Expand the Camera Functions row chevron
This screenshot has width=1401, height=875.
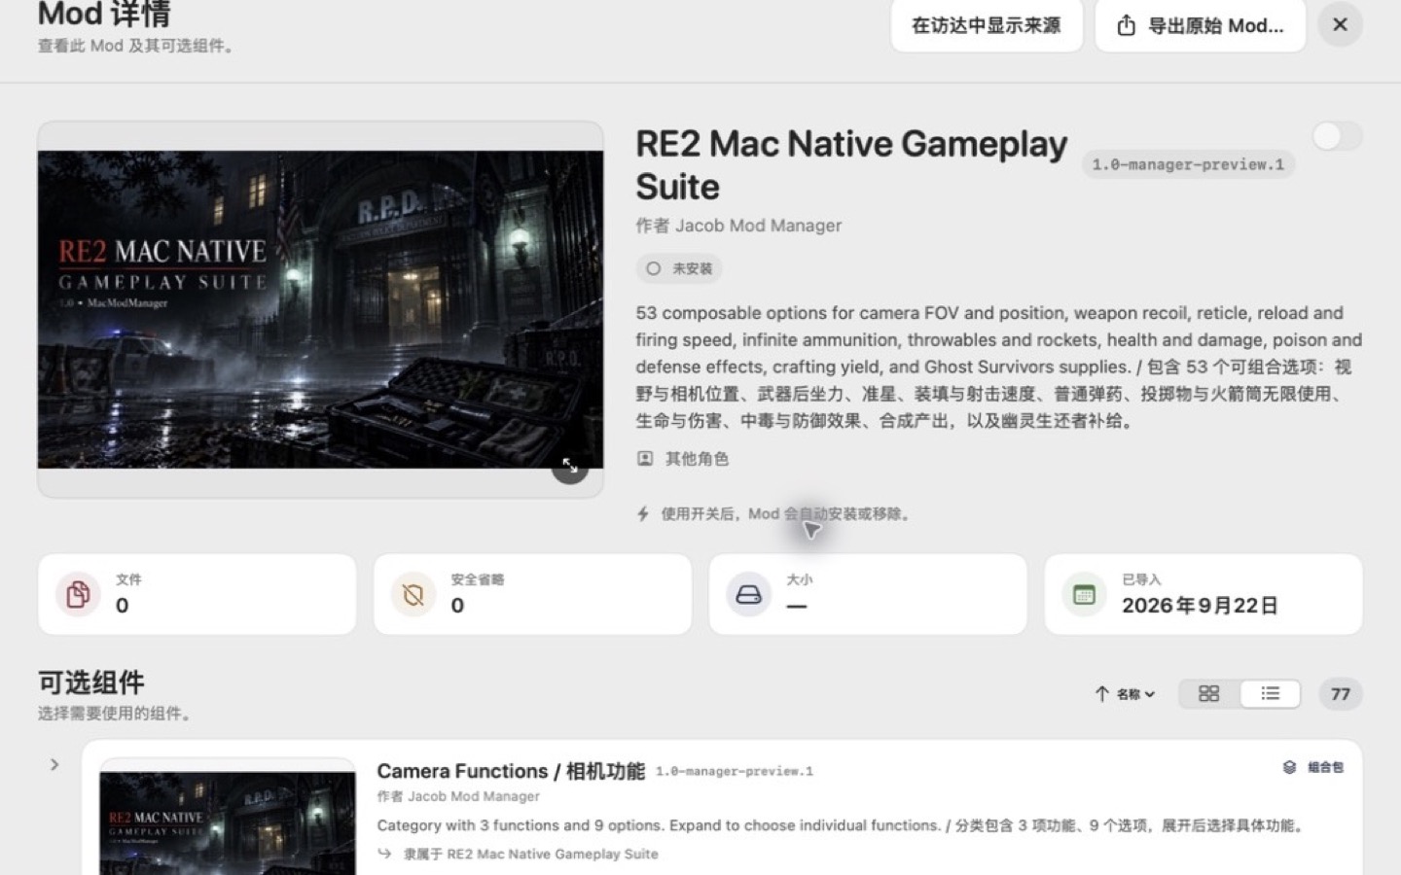[54, 764]
